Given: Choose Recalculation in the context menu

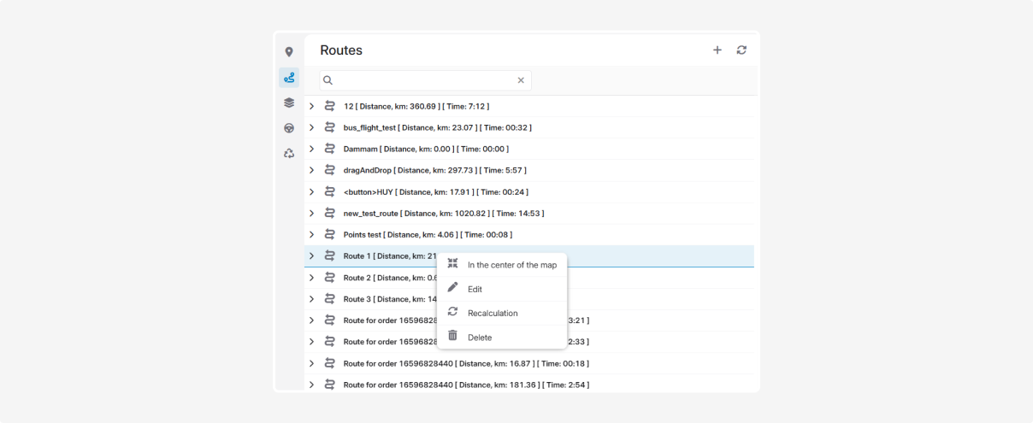Looking at the screenshot, I should [x=492, y=313].
